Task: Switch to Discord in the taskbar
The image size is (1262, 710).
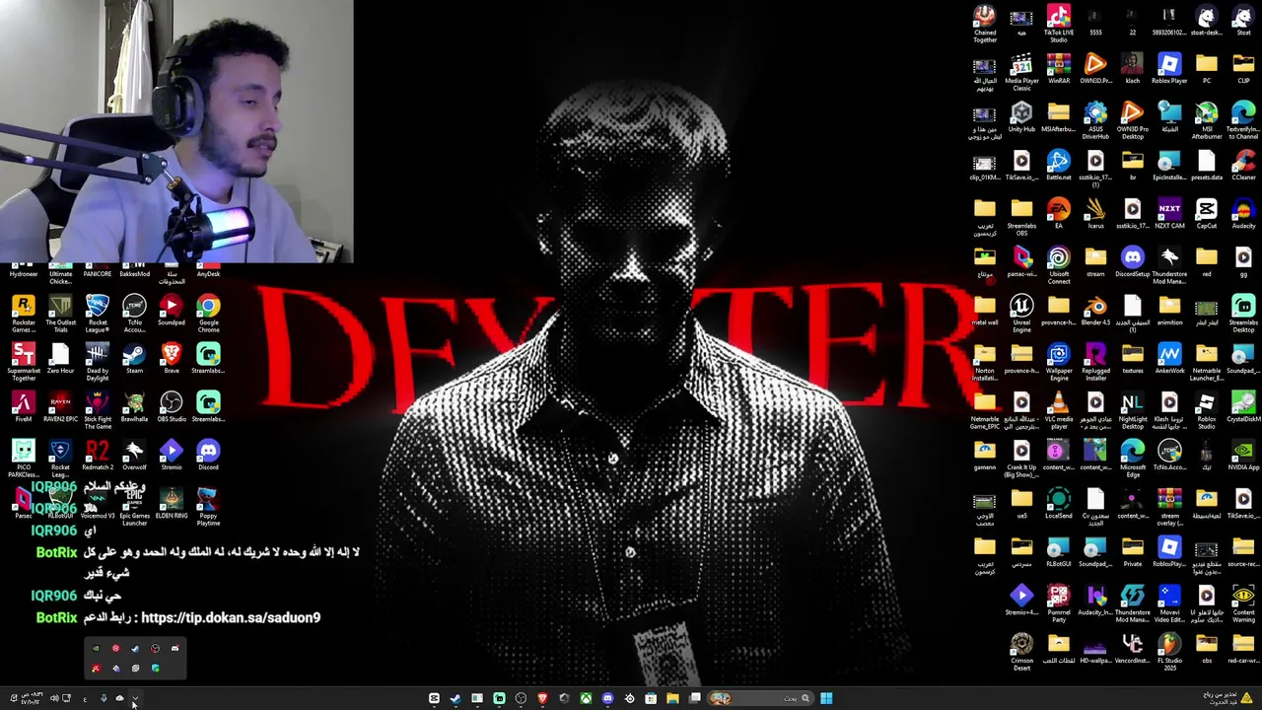Action: point(607,698)
